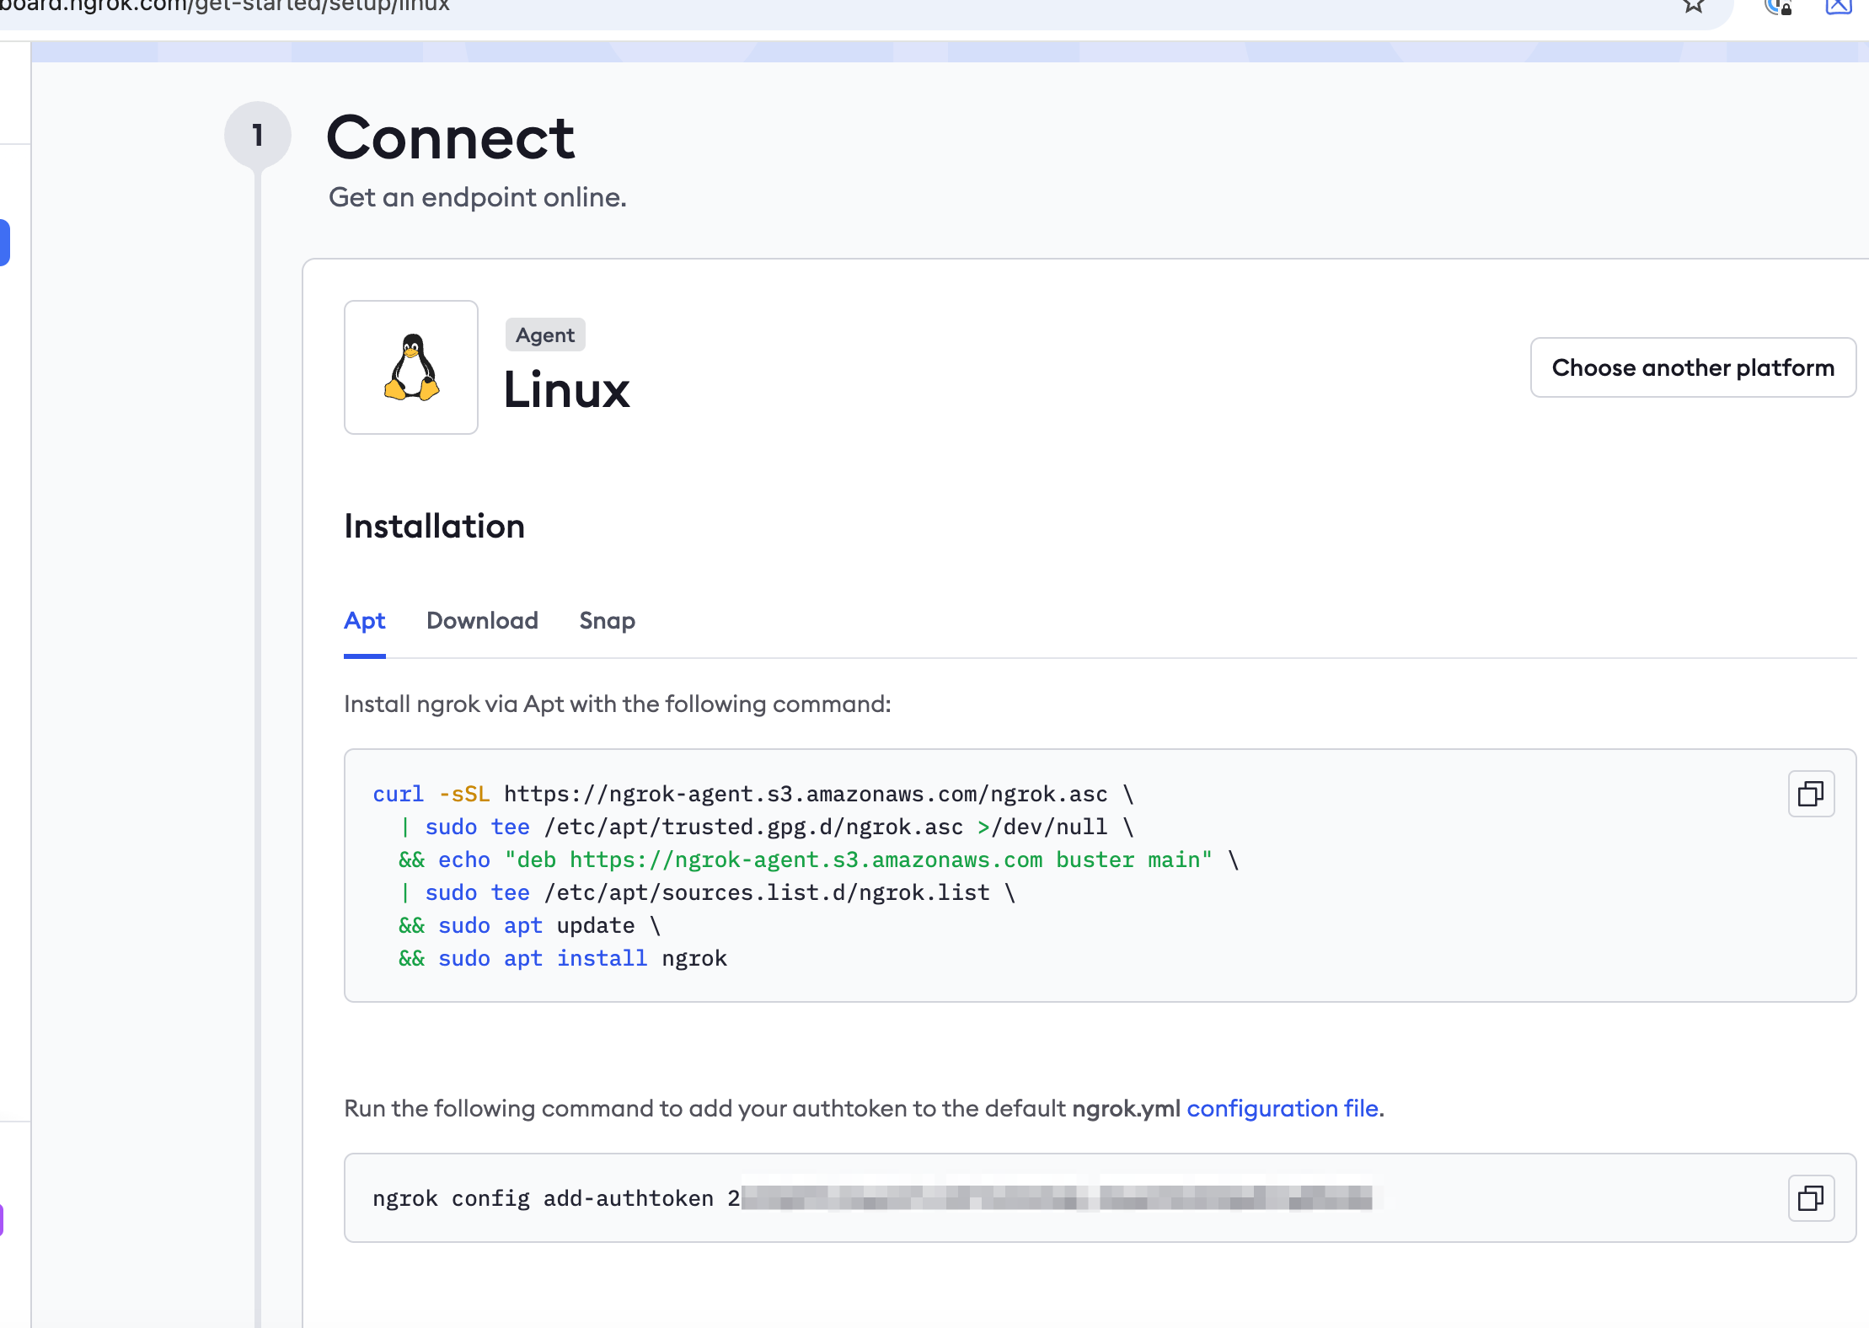The height and width of the screenshot is (1328, 1869).
Task: Click the purple sidebar element at bottom-left
Action: point(2,1219)
